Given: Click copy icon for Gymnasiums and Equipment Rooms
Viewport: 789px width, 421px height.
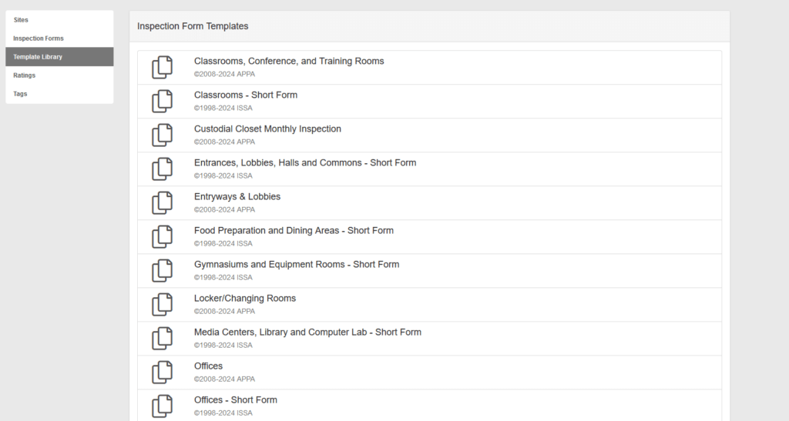Looking at the screenshot, I should (162, 271).
